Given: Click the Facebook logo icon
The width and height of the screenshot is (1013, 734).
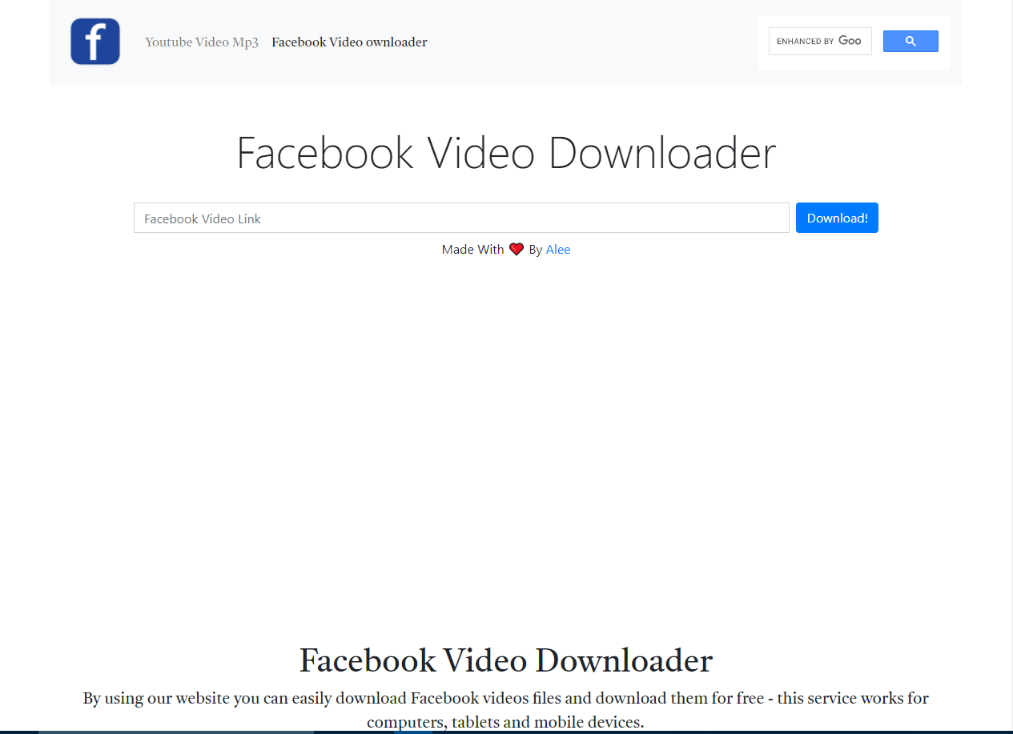Looking at the screenshot, I should (95, 42).
